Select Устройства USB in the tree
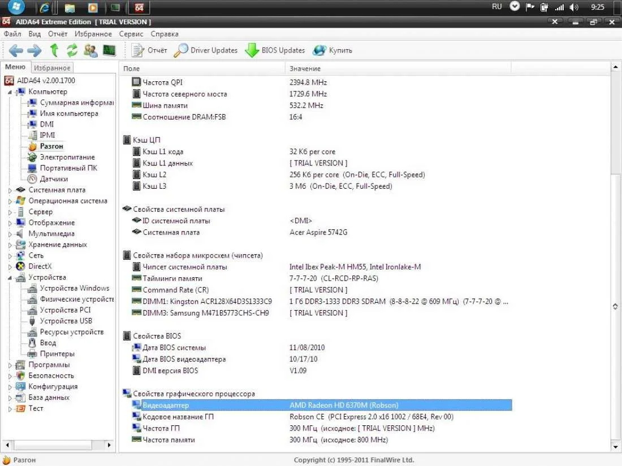This screenshot has height=466, width=622. click(66, 321)
